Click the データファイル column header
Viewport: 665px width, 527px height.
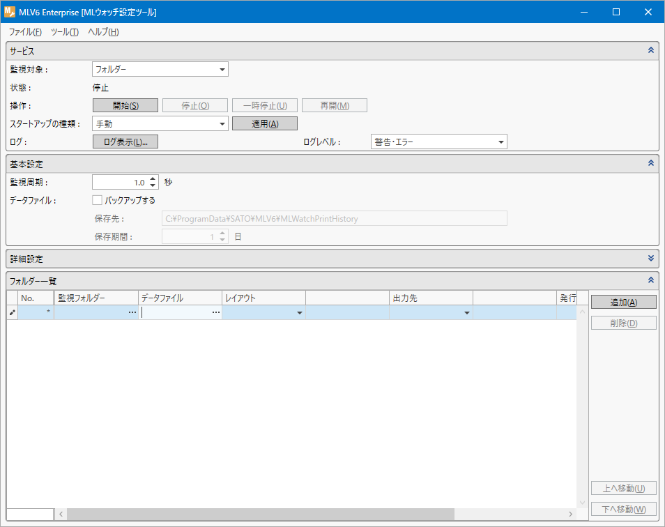(x=181, y=298)
